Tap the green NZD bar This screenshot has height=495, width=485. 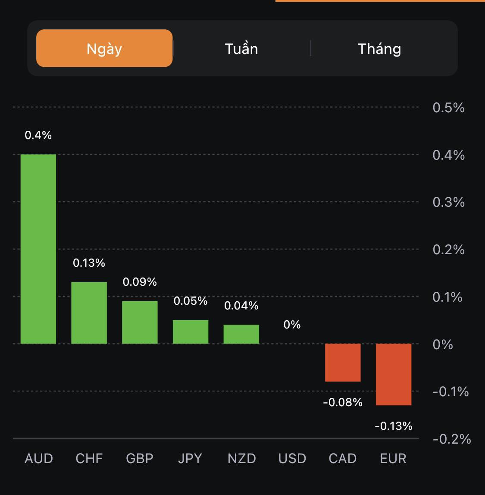click(x=241, y=334)
